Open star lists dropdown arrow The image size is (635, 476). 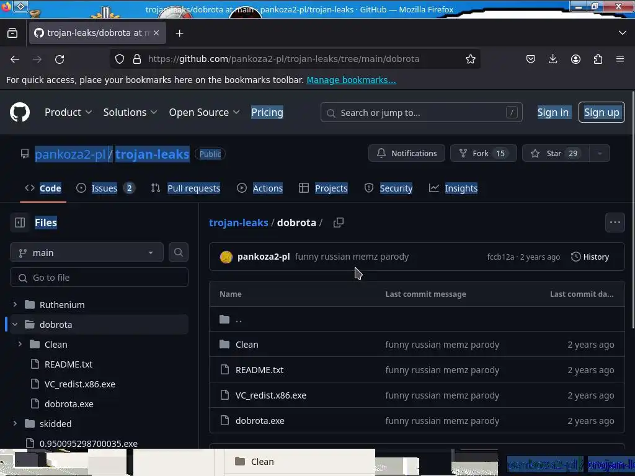(x=600, y=154)
